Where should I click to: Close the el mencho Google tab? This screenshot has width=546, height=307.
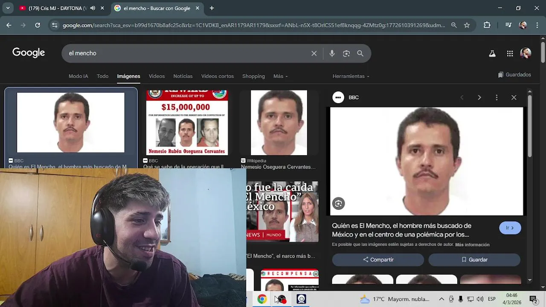click(197, 8)
